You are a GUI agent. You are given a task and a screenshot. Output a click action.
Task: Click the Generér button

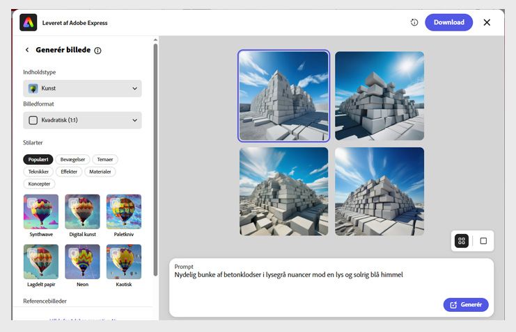pos(466,305)
